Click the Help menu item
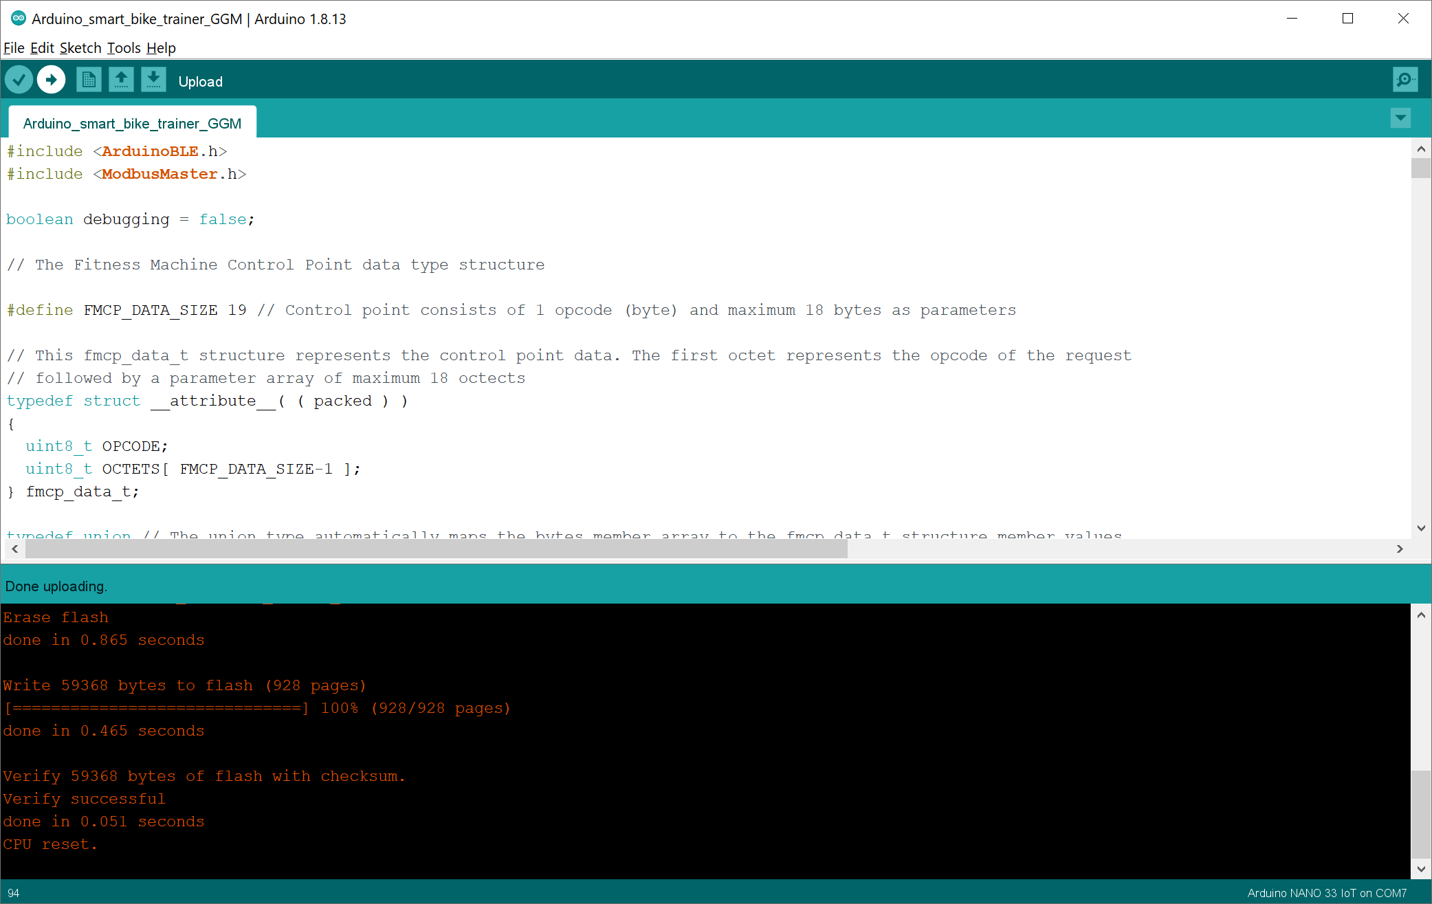 tap(160, 47)
